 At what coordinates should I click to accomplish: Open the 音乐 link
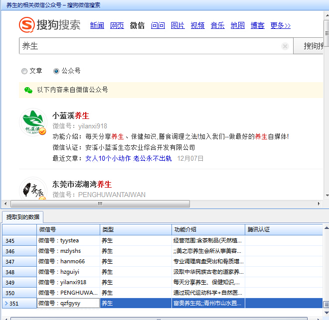point(217,25)
